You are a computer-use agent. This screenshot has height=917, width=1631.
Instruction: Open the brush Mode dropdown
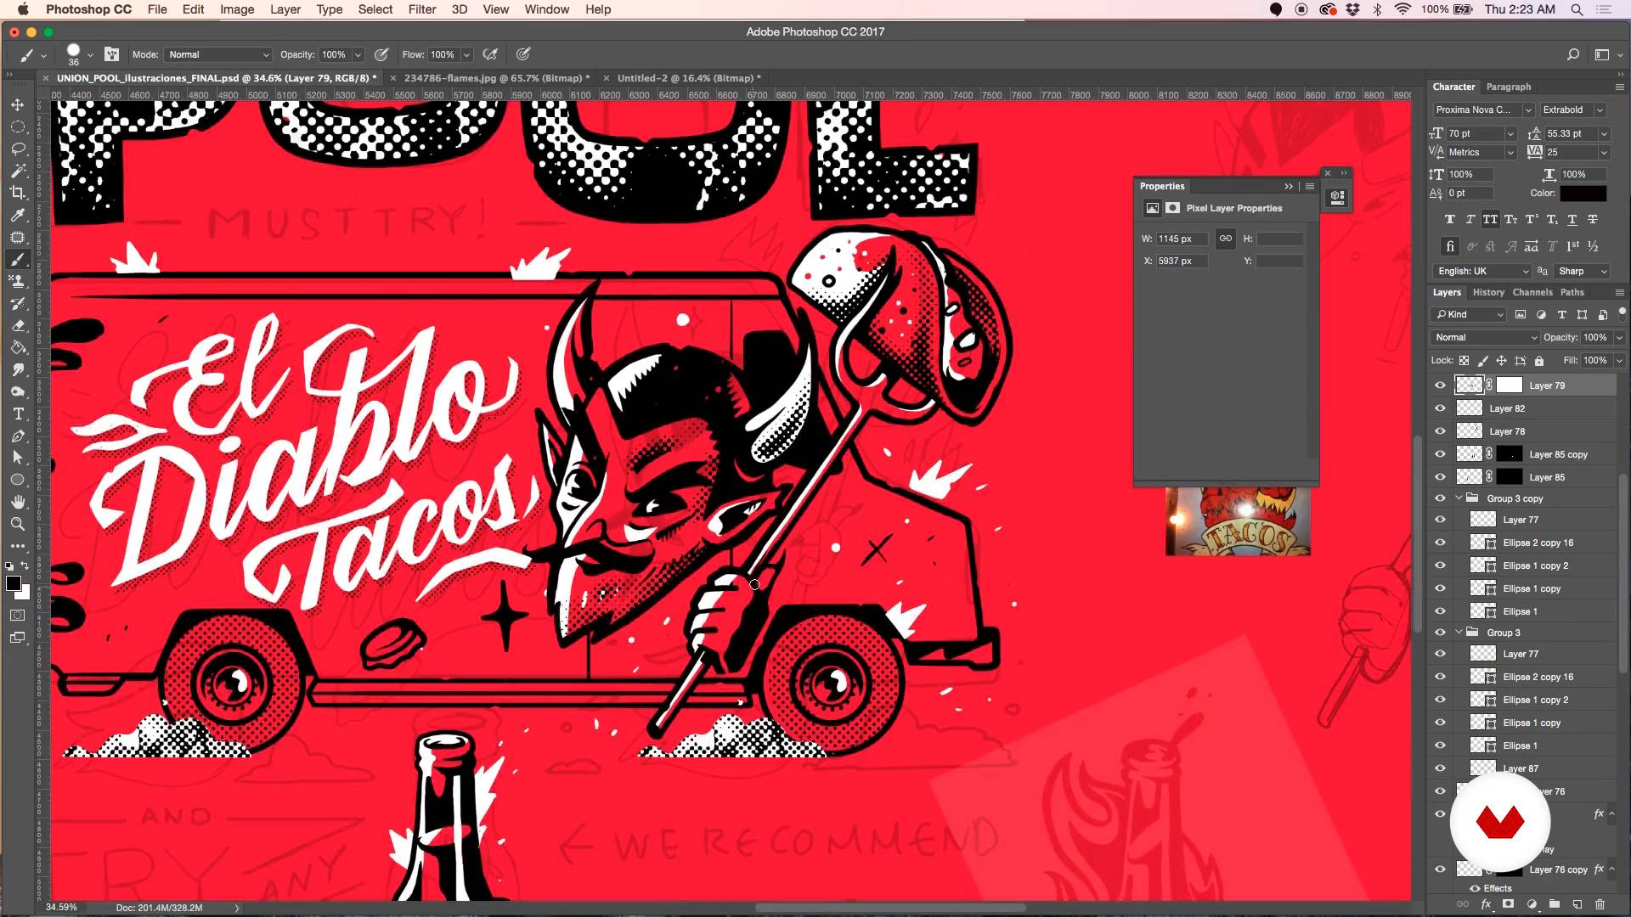point(217,54)
